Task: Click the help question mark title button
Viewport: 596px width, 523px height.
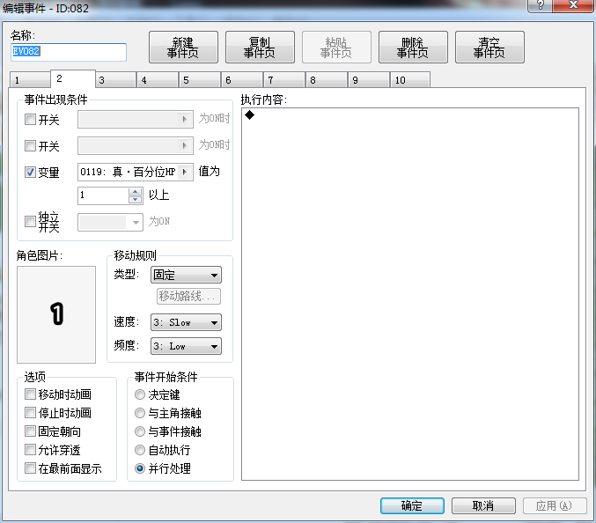Action: 541,5
